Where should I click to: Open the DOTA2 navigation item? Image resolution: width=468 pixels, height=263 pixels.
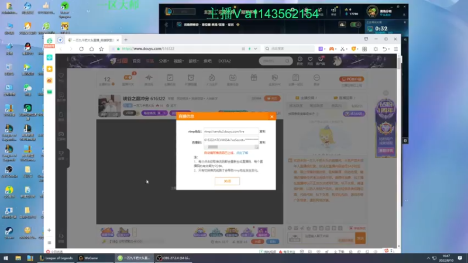(x=225, y=61)
